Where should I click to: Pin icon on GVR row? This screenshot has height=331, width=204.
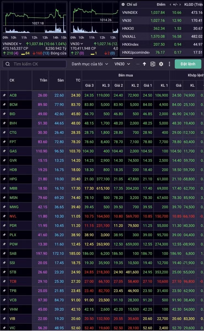(4, 161)
